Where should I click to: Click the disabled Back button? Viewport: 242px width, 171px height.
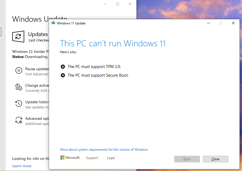pyautogui.click(x=187, y=159)
